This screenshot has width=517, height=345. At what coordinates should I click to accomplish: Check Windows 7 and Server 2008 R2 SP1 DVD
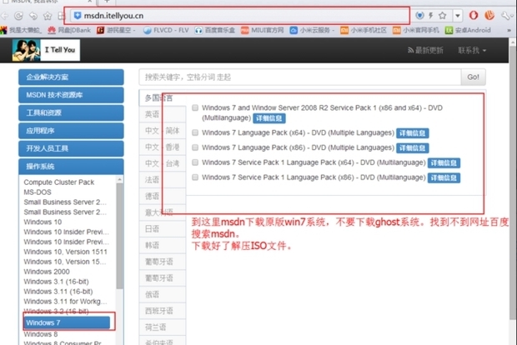coord(195,107)
